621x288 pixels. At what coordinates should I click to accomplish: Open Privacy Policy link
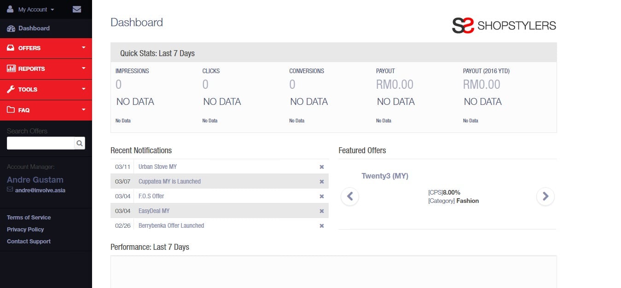[25, 229]
